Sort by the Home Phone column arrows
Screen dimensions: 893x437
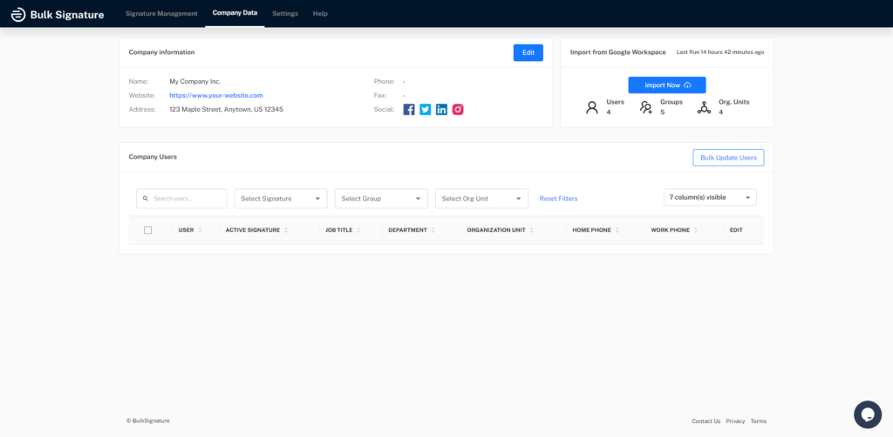click(x=617, y=230)
